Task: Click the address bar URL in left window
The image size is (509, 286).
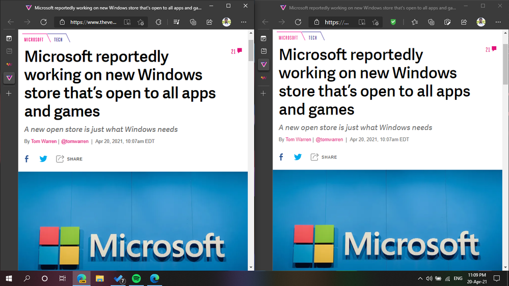Action: click(x=93, y=22)
